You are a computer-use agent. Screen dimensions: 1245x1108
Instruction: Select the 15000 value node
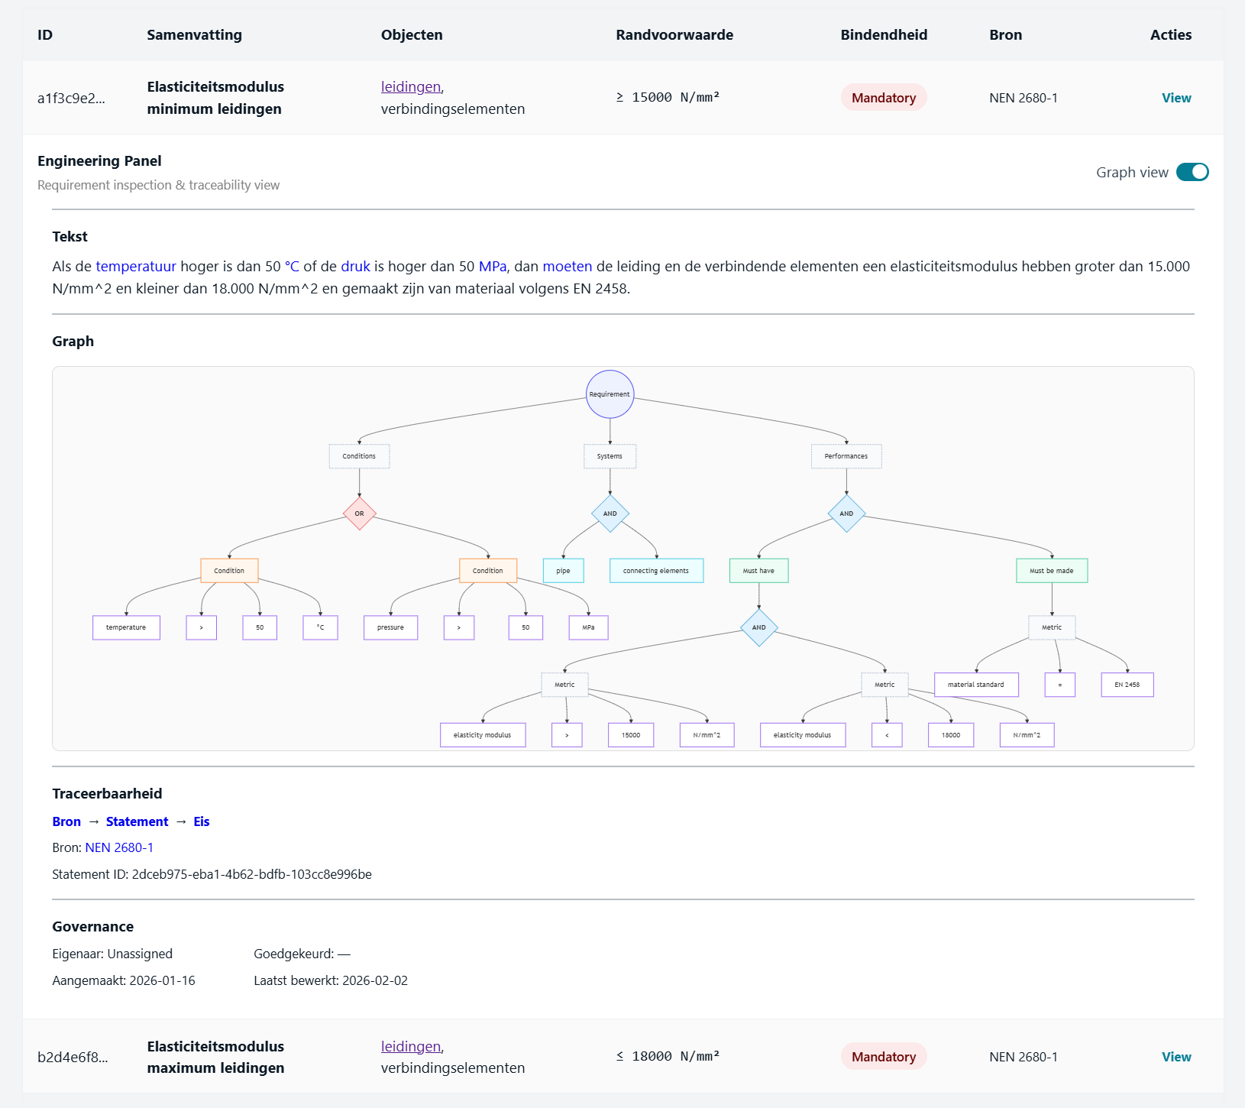pyautogui.click(x=631, y=735)
